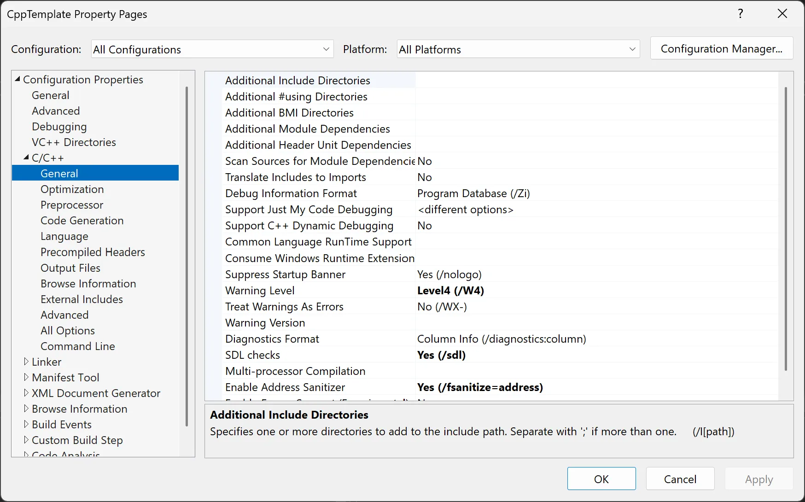Viewport: 805px width, 502px height.
Task: Collapse the Configuration Properties node
Action: pyautogui.click(x=17, y=79)
